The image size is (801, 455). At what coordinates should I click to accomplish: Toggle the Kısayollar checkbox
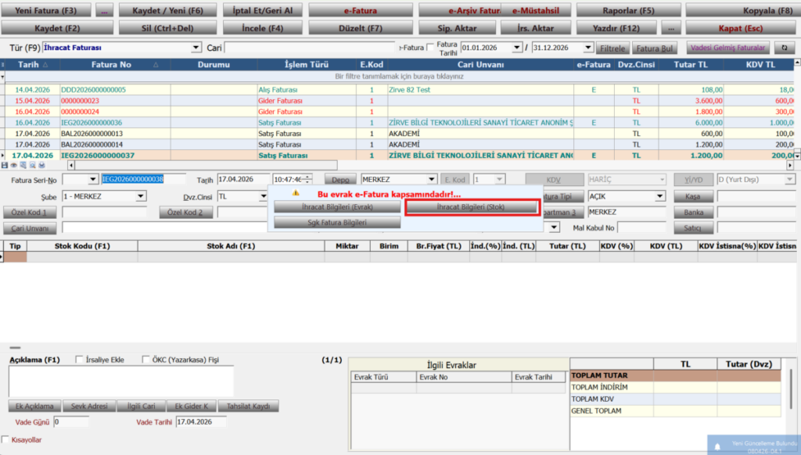click(x=5, y=439)
